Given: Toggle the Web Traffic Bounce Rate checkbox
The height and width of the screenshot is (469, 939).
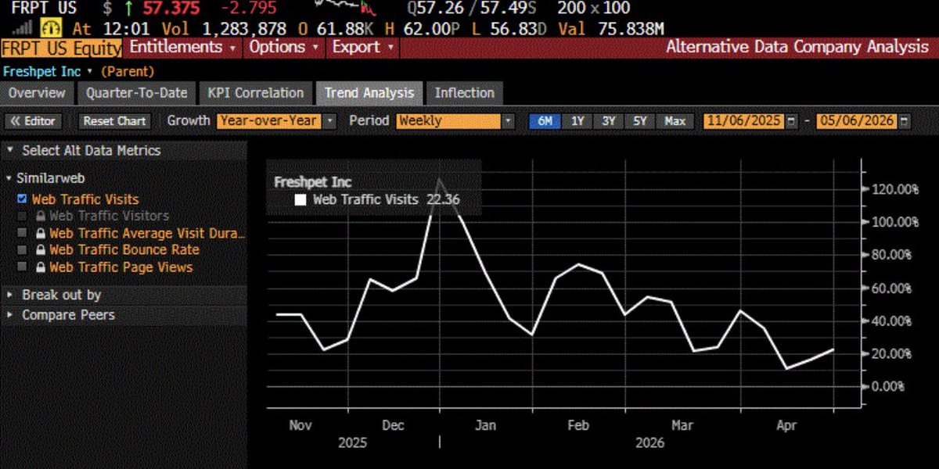Looking at the screenshot, I should click(22, 250).
